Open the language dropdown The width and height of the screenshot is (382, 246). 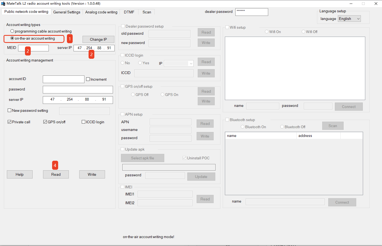tap(349, 19)
